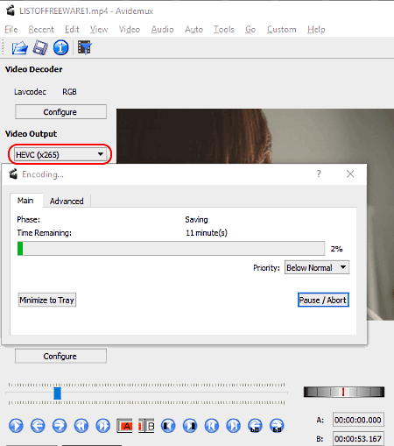Click the marker B time field 00:00:53.167
The height and width of the screenshot is (446, 394).
pos(358,439)
